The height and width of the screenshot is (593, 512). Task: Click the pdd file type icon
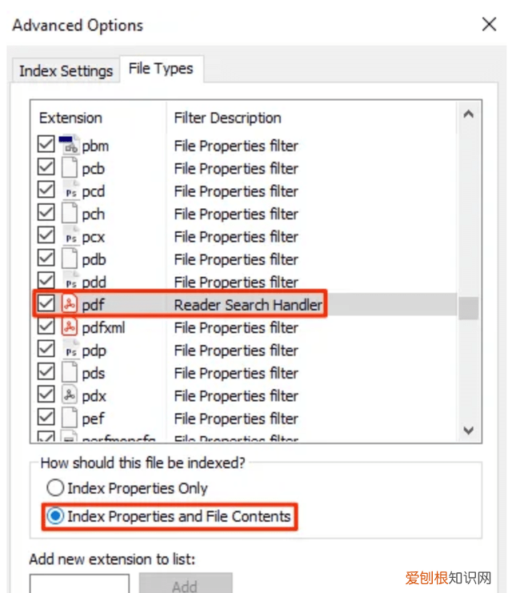tap(70, 282)
